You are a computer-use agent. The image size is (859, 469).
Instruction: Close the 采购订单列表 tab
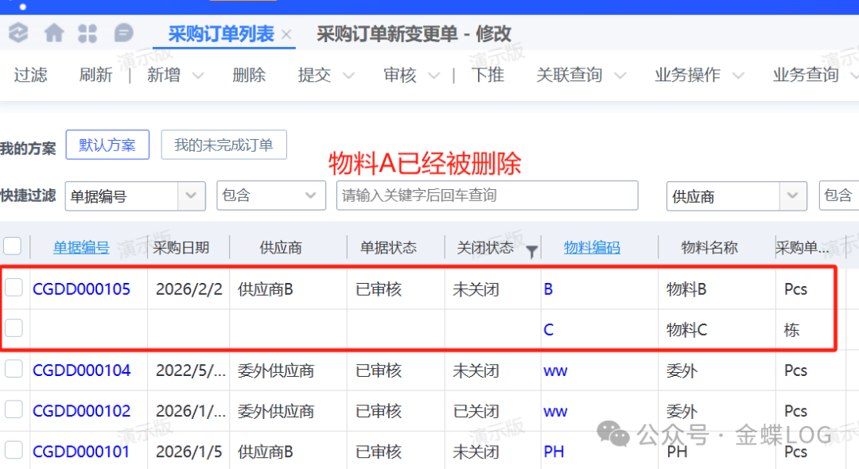[x=286, y=35]
